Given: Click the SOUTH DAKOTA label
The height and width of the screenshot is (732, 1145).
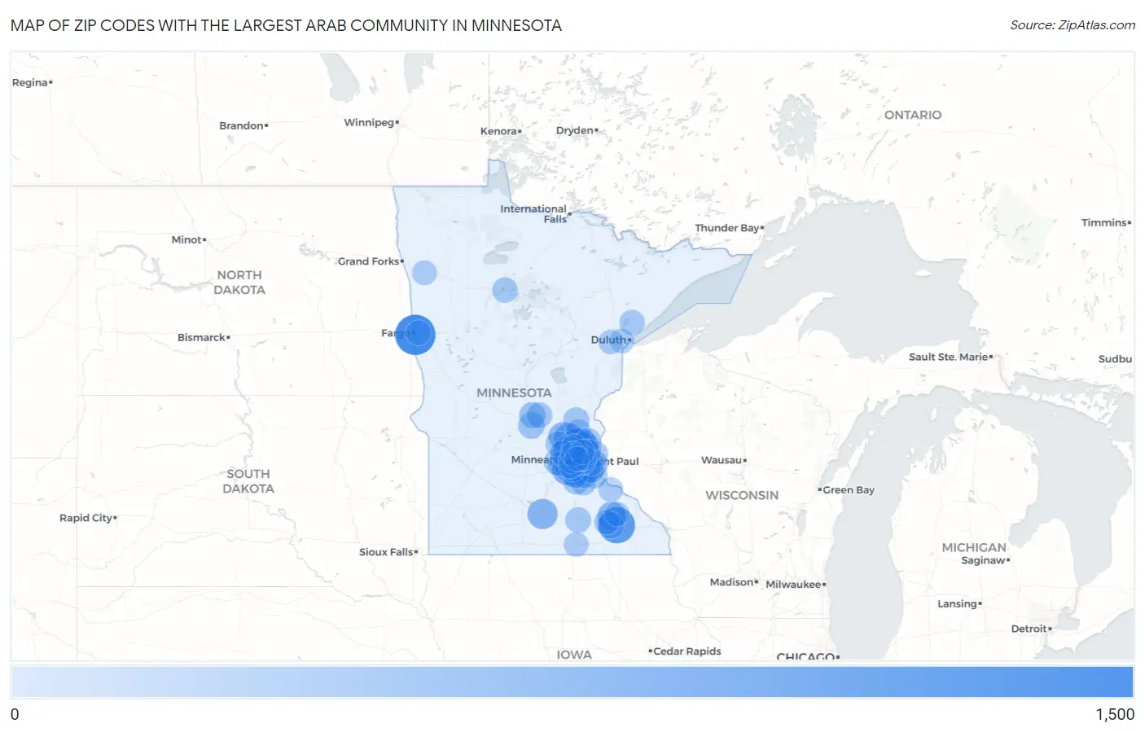Looking at the screenshot, I should pyautogui.click(x=248, y=481).
